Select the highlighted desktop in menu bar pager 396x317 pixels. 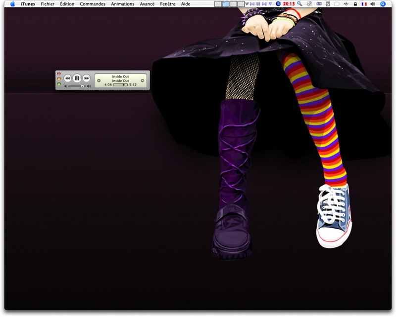(x=226, y=4)
